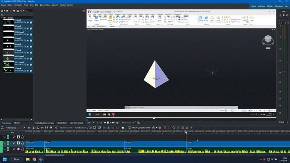290x163 pixels.
Task: Open the Efekt/Birleştirme Yığını tab
Action: (x=44, y=123)
